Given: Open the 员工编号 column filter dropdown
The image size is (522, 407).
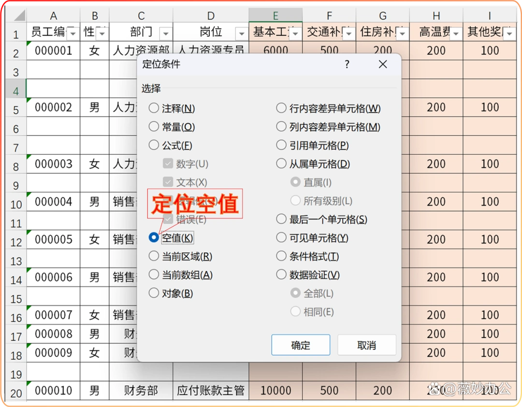Looking at the screenshot, I should click(x=72, y=32).
